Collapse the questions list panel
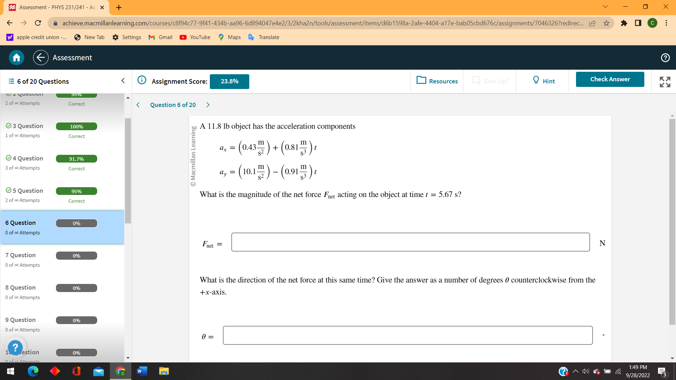This screenshot has height=380, width=676. point(123,81)
